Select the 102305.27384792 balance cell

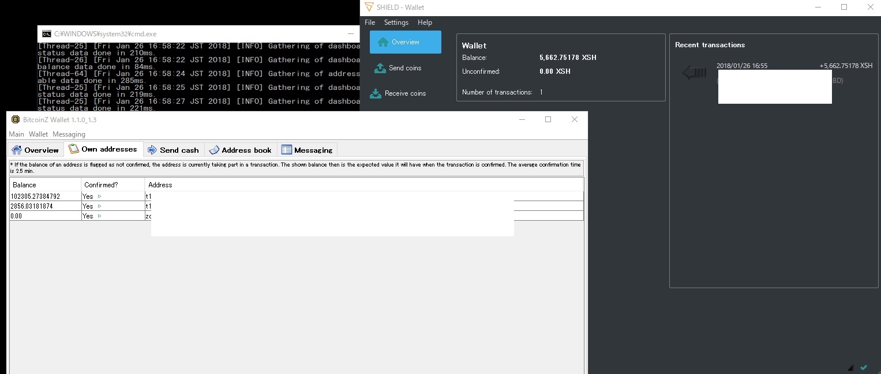(x=46, y=197)
